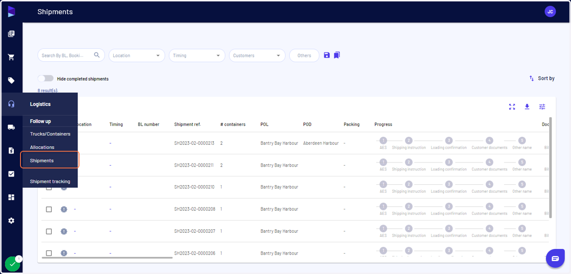Open the shopping cart sidebar icon
Viewport: 571px width, 274px height.
coord(11,57)
